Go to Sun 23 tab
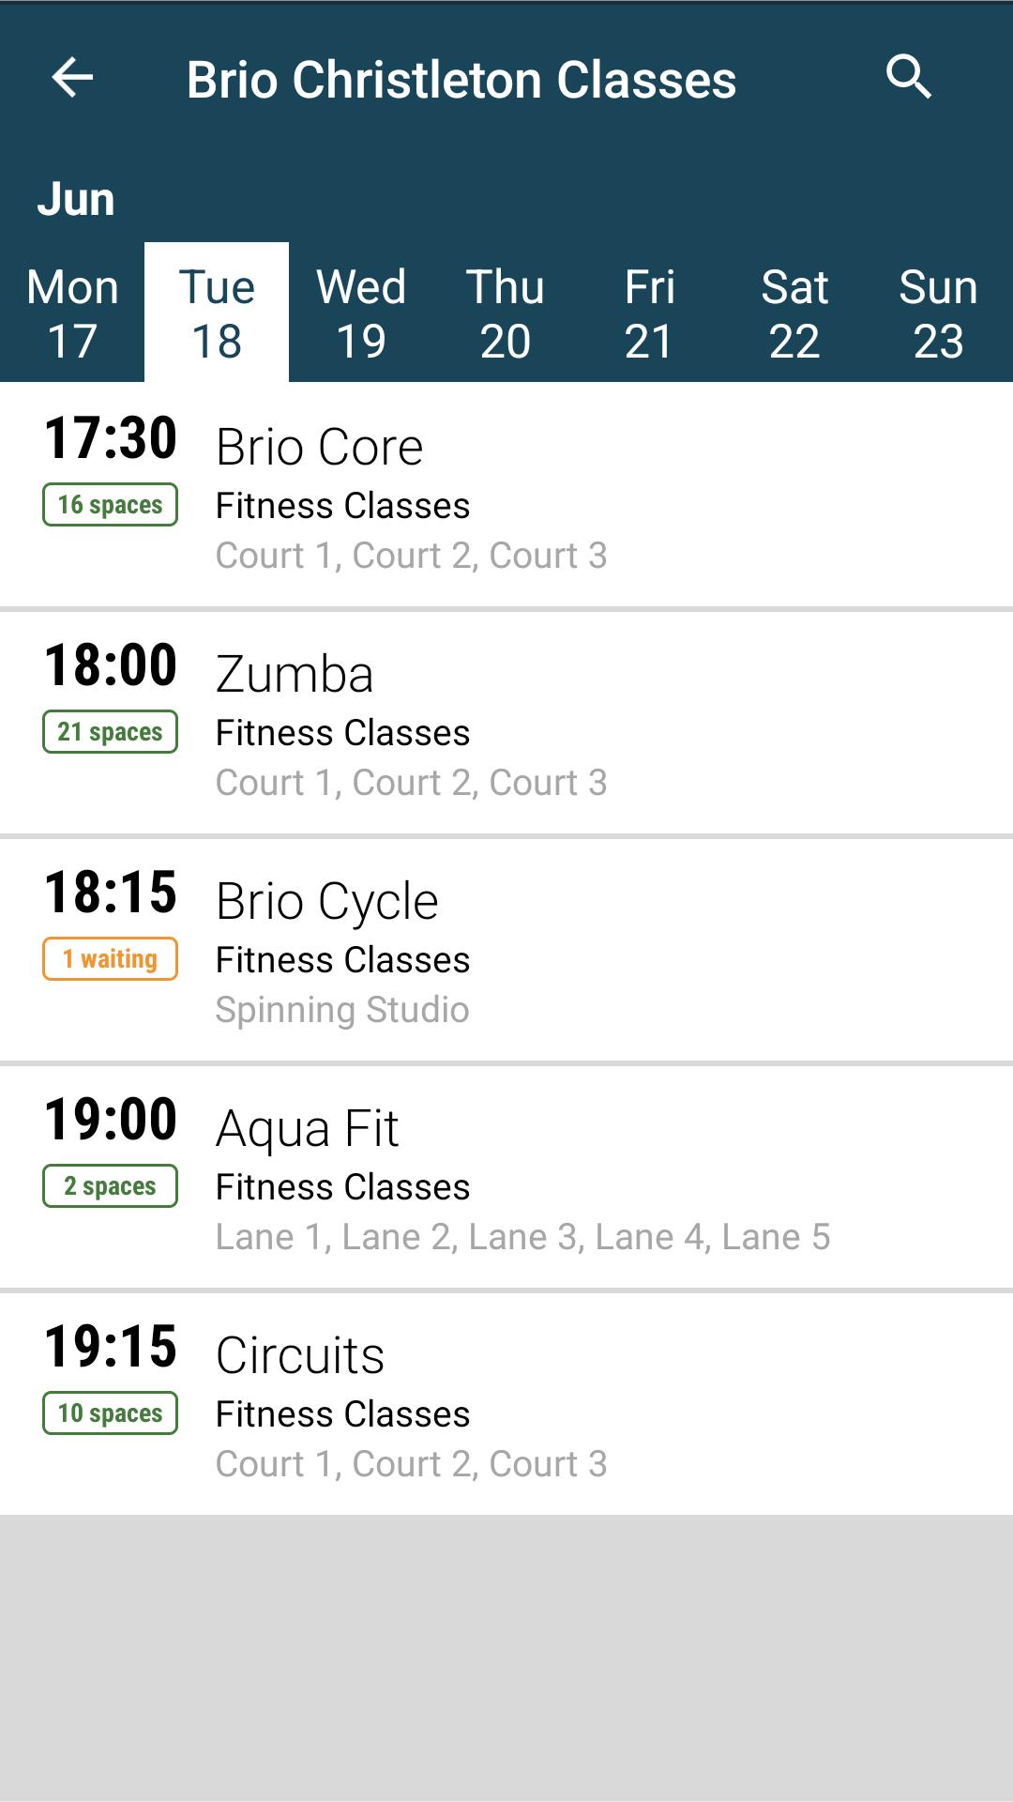This screenshot has height=1802, width=1013. [939, 313]
